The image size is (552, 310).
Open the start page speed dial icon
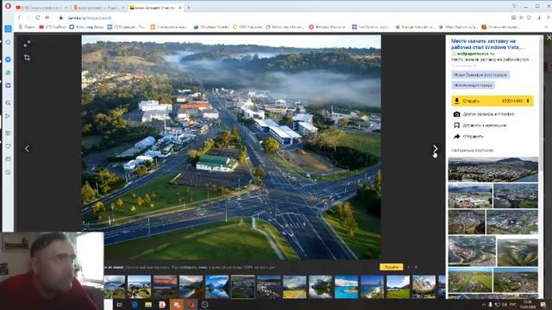coord(47,17)
